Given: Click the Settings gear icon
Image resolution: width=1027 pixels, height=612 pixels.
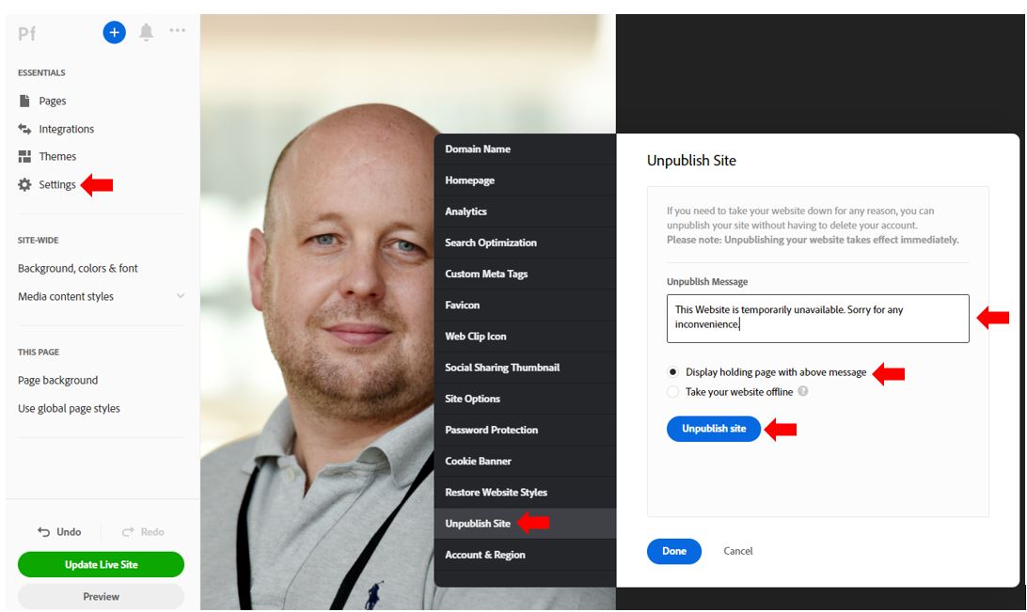Looking at the screenshot, I should click(24, 184).
